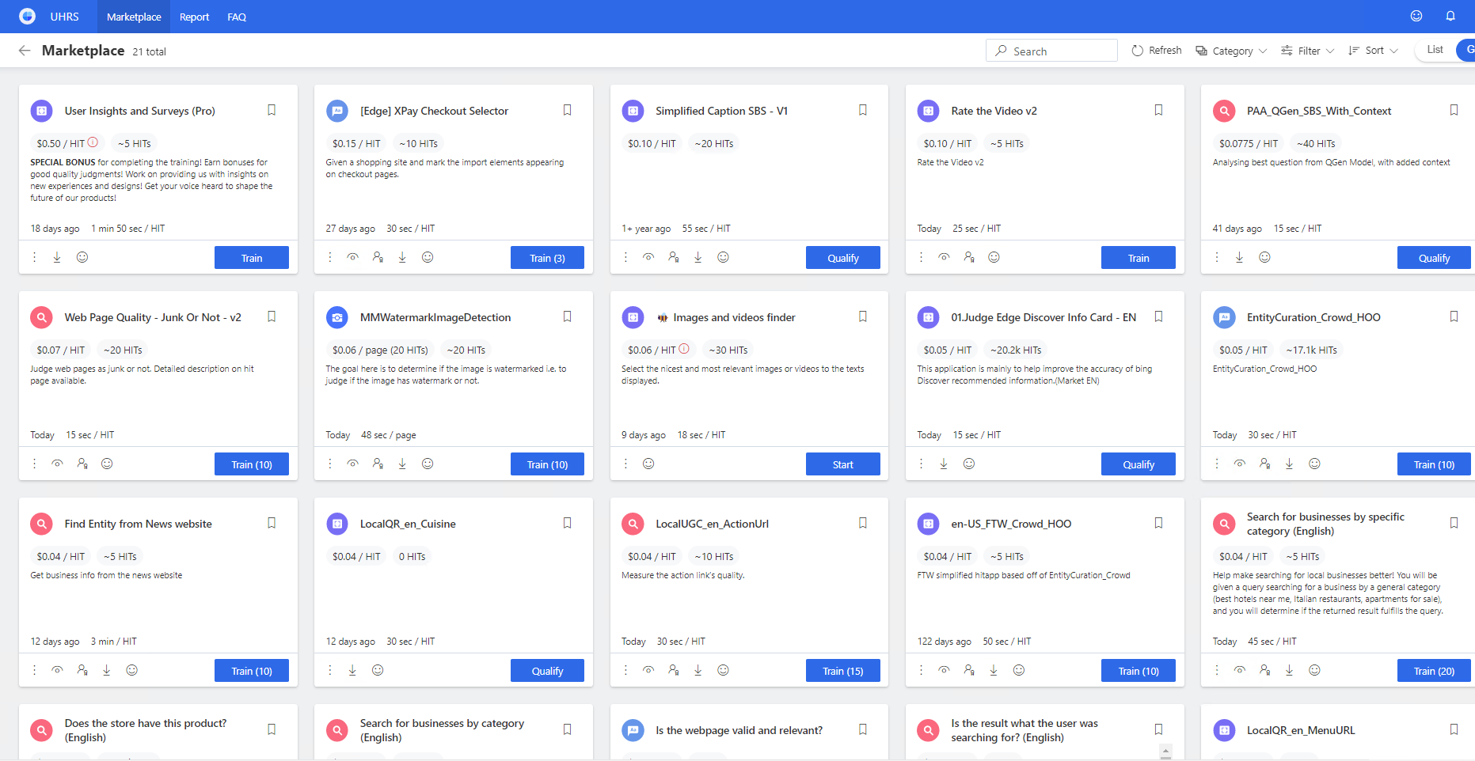Image resolution: width=1475 pixels, height=761 pixels.
Task: Smiley icon on LocalQR_en_Cuisine card
Action: (378, 670)
